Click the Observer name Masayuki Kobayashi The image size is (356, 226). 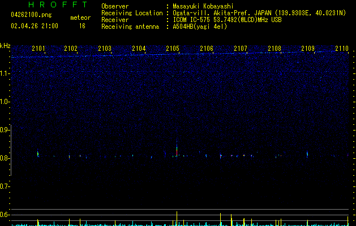[203, 6]
